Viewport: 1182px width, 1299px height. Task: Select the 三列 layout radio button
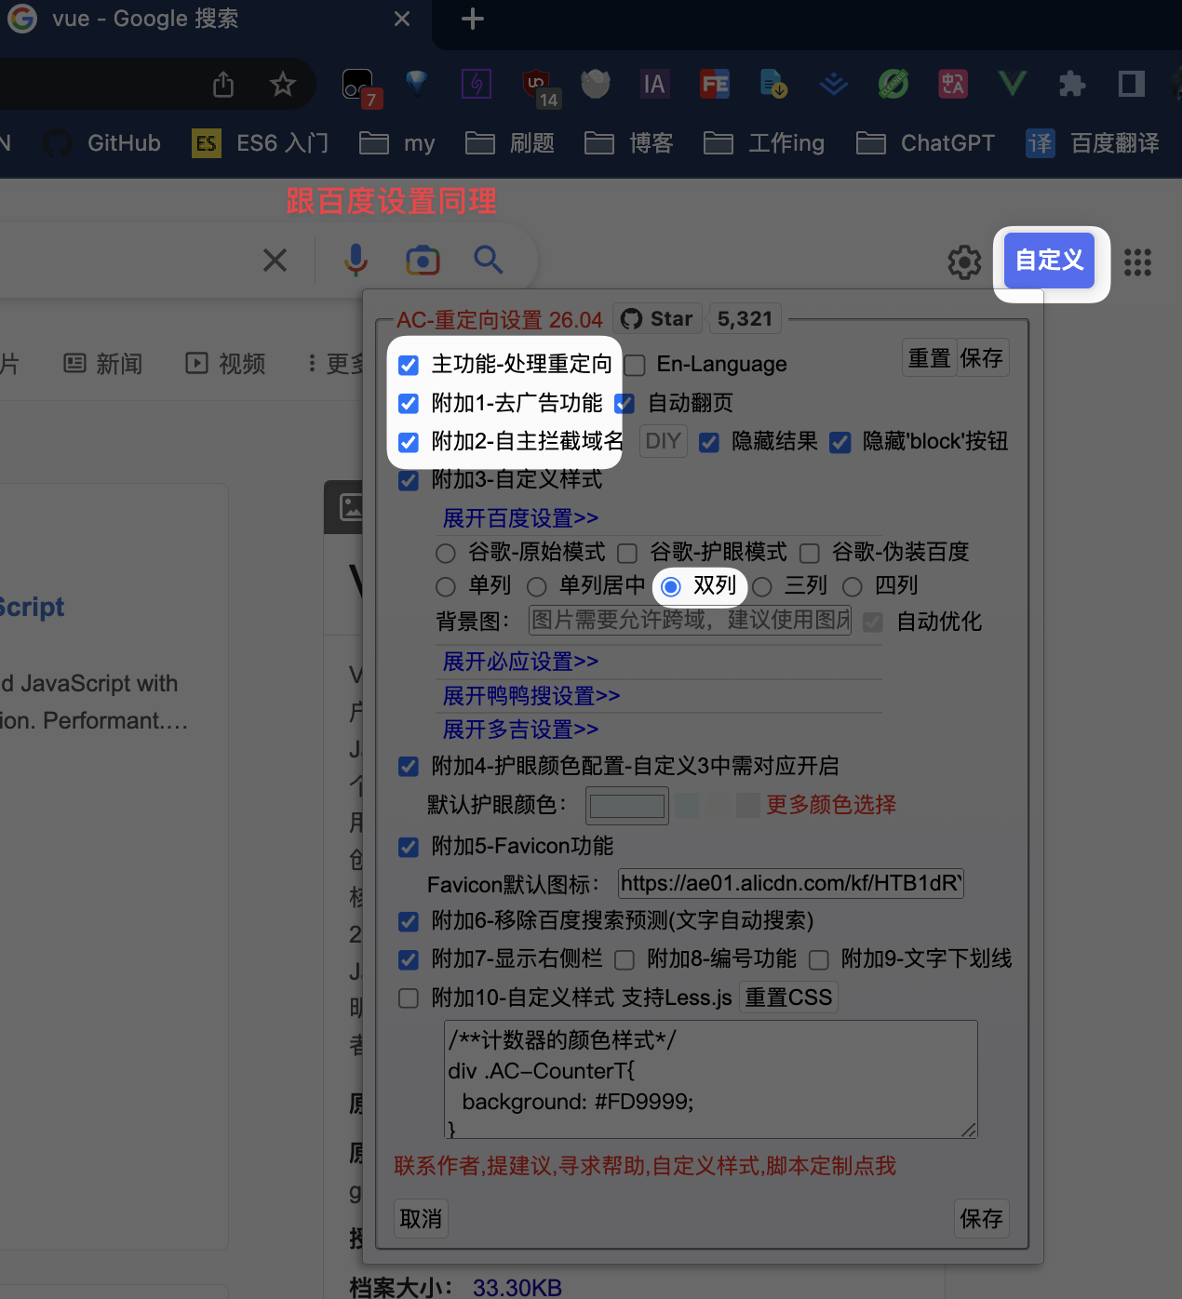[762, 586]
